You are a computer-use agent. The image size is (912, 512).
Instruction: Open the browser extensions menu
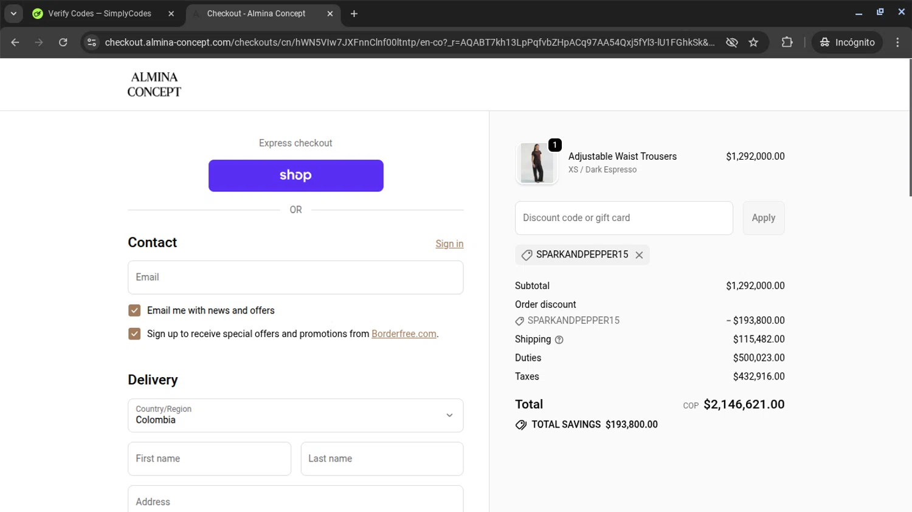pyautogui.click(x=787, y=43)
